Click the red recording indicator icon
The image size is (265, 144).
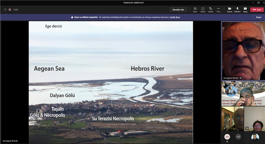(10, 10)
